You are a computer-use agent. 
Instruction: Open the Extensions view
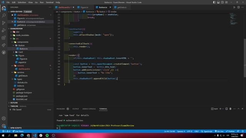click(3, 38)
